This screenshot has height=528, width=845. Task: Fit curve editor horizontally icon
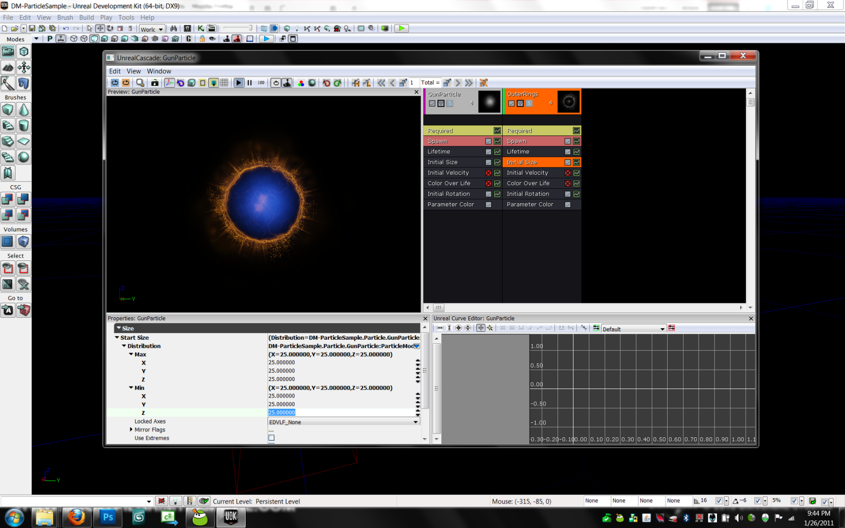click(440, 328)
